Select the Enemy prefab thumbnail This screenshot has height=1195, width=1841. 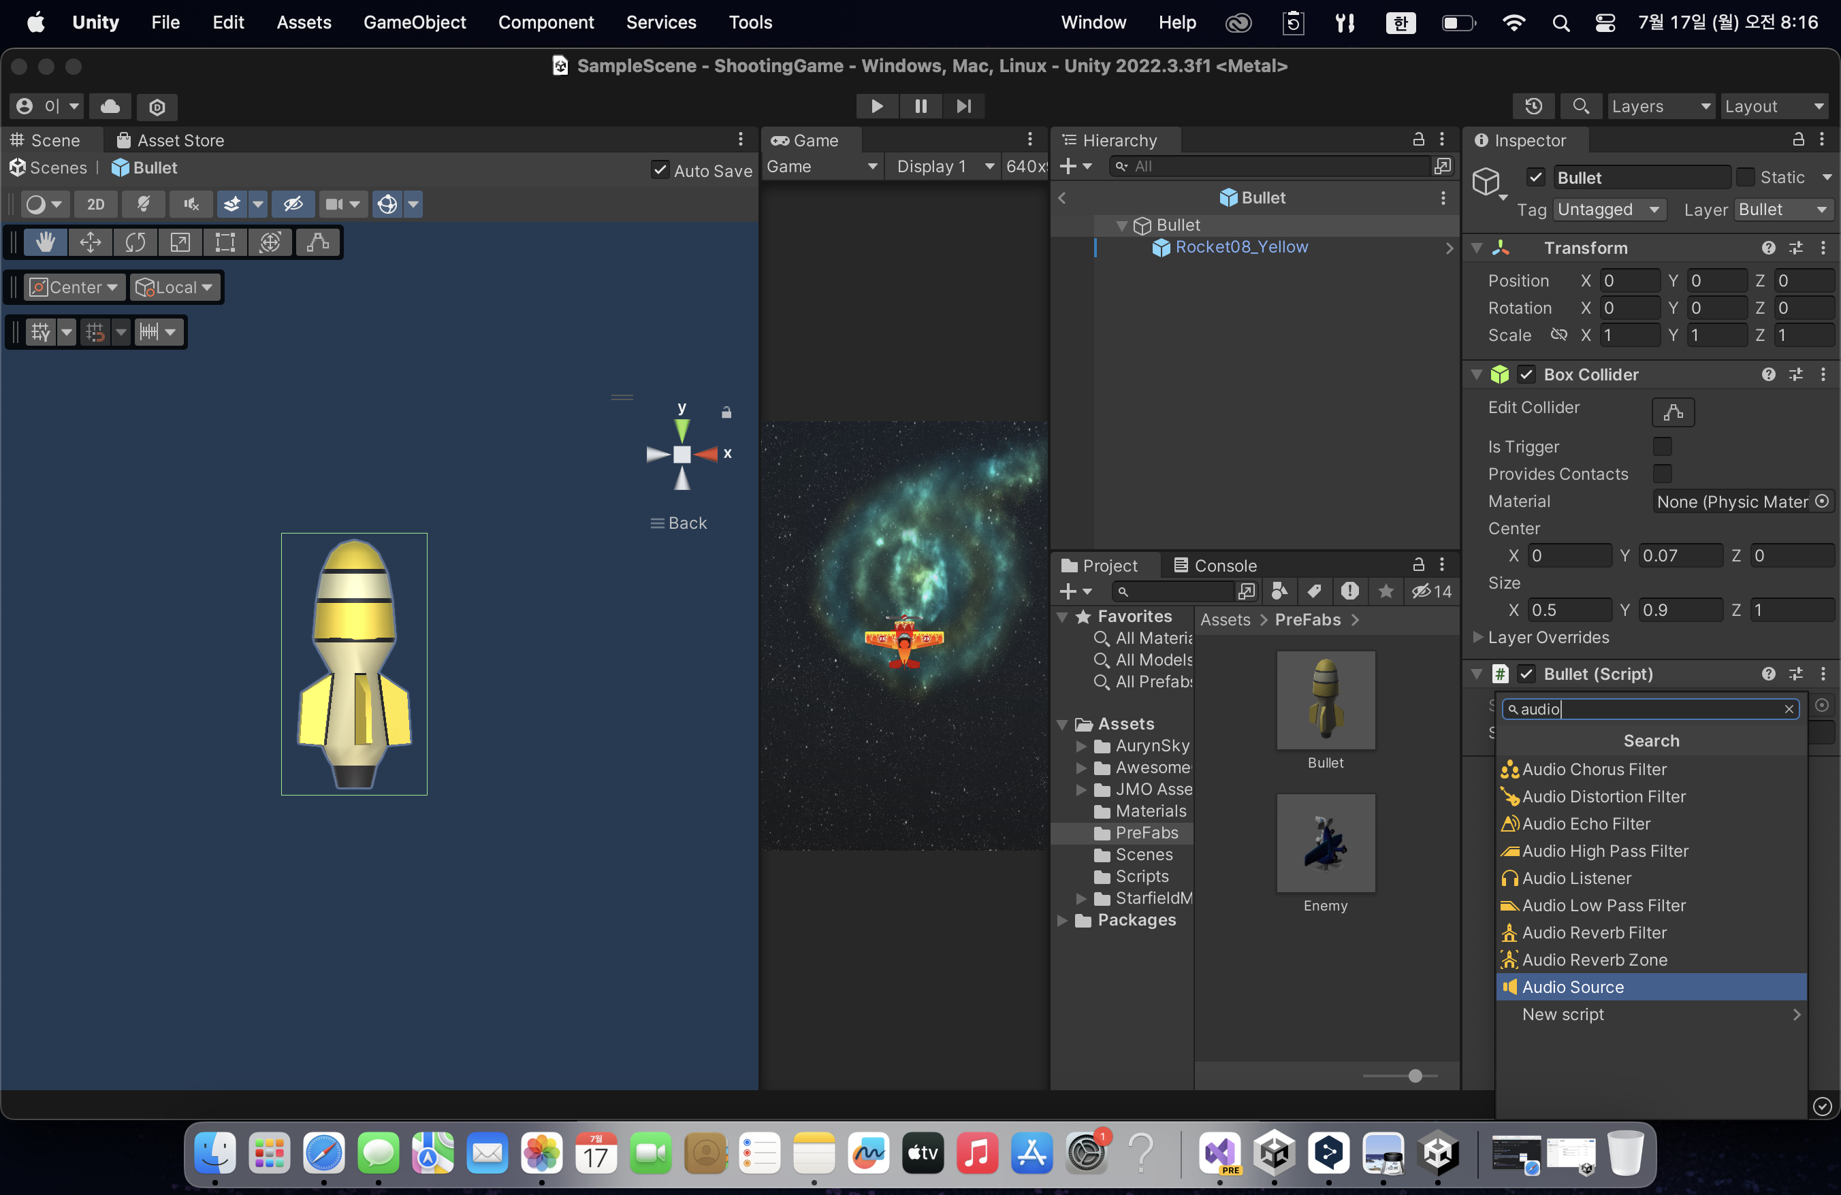coord(1325,843)
